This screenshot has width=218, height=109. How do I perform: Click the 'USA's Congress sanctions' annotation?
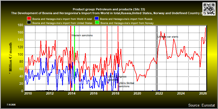tap(117, 78)
